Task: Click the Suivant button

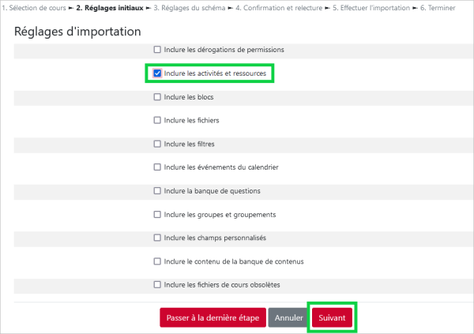Action: [332, 317]
